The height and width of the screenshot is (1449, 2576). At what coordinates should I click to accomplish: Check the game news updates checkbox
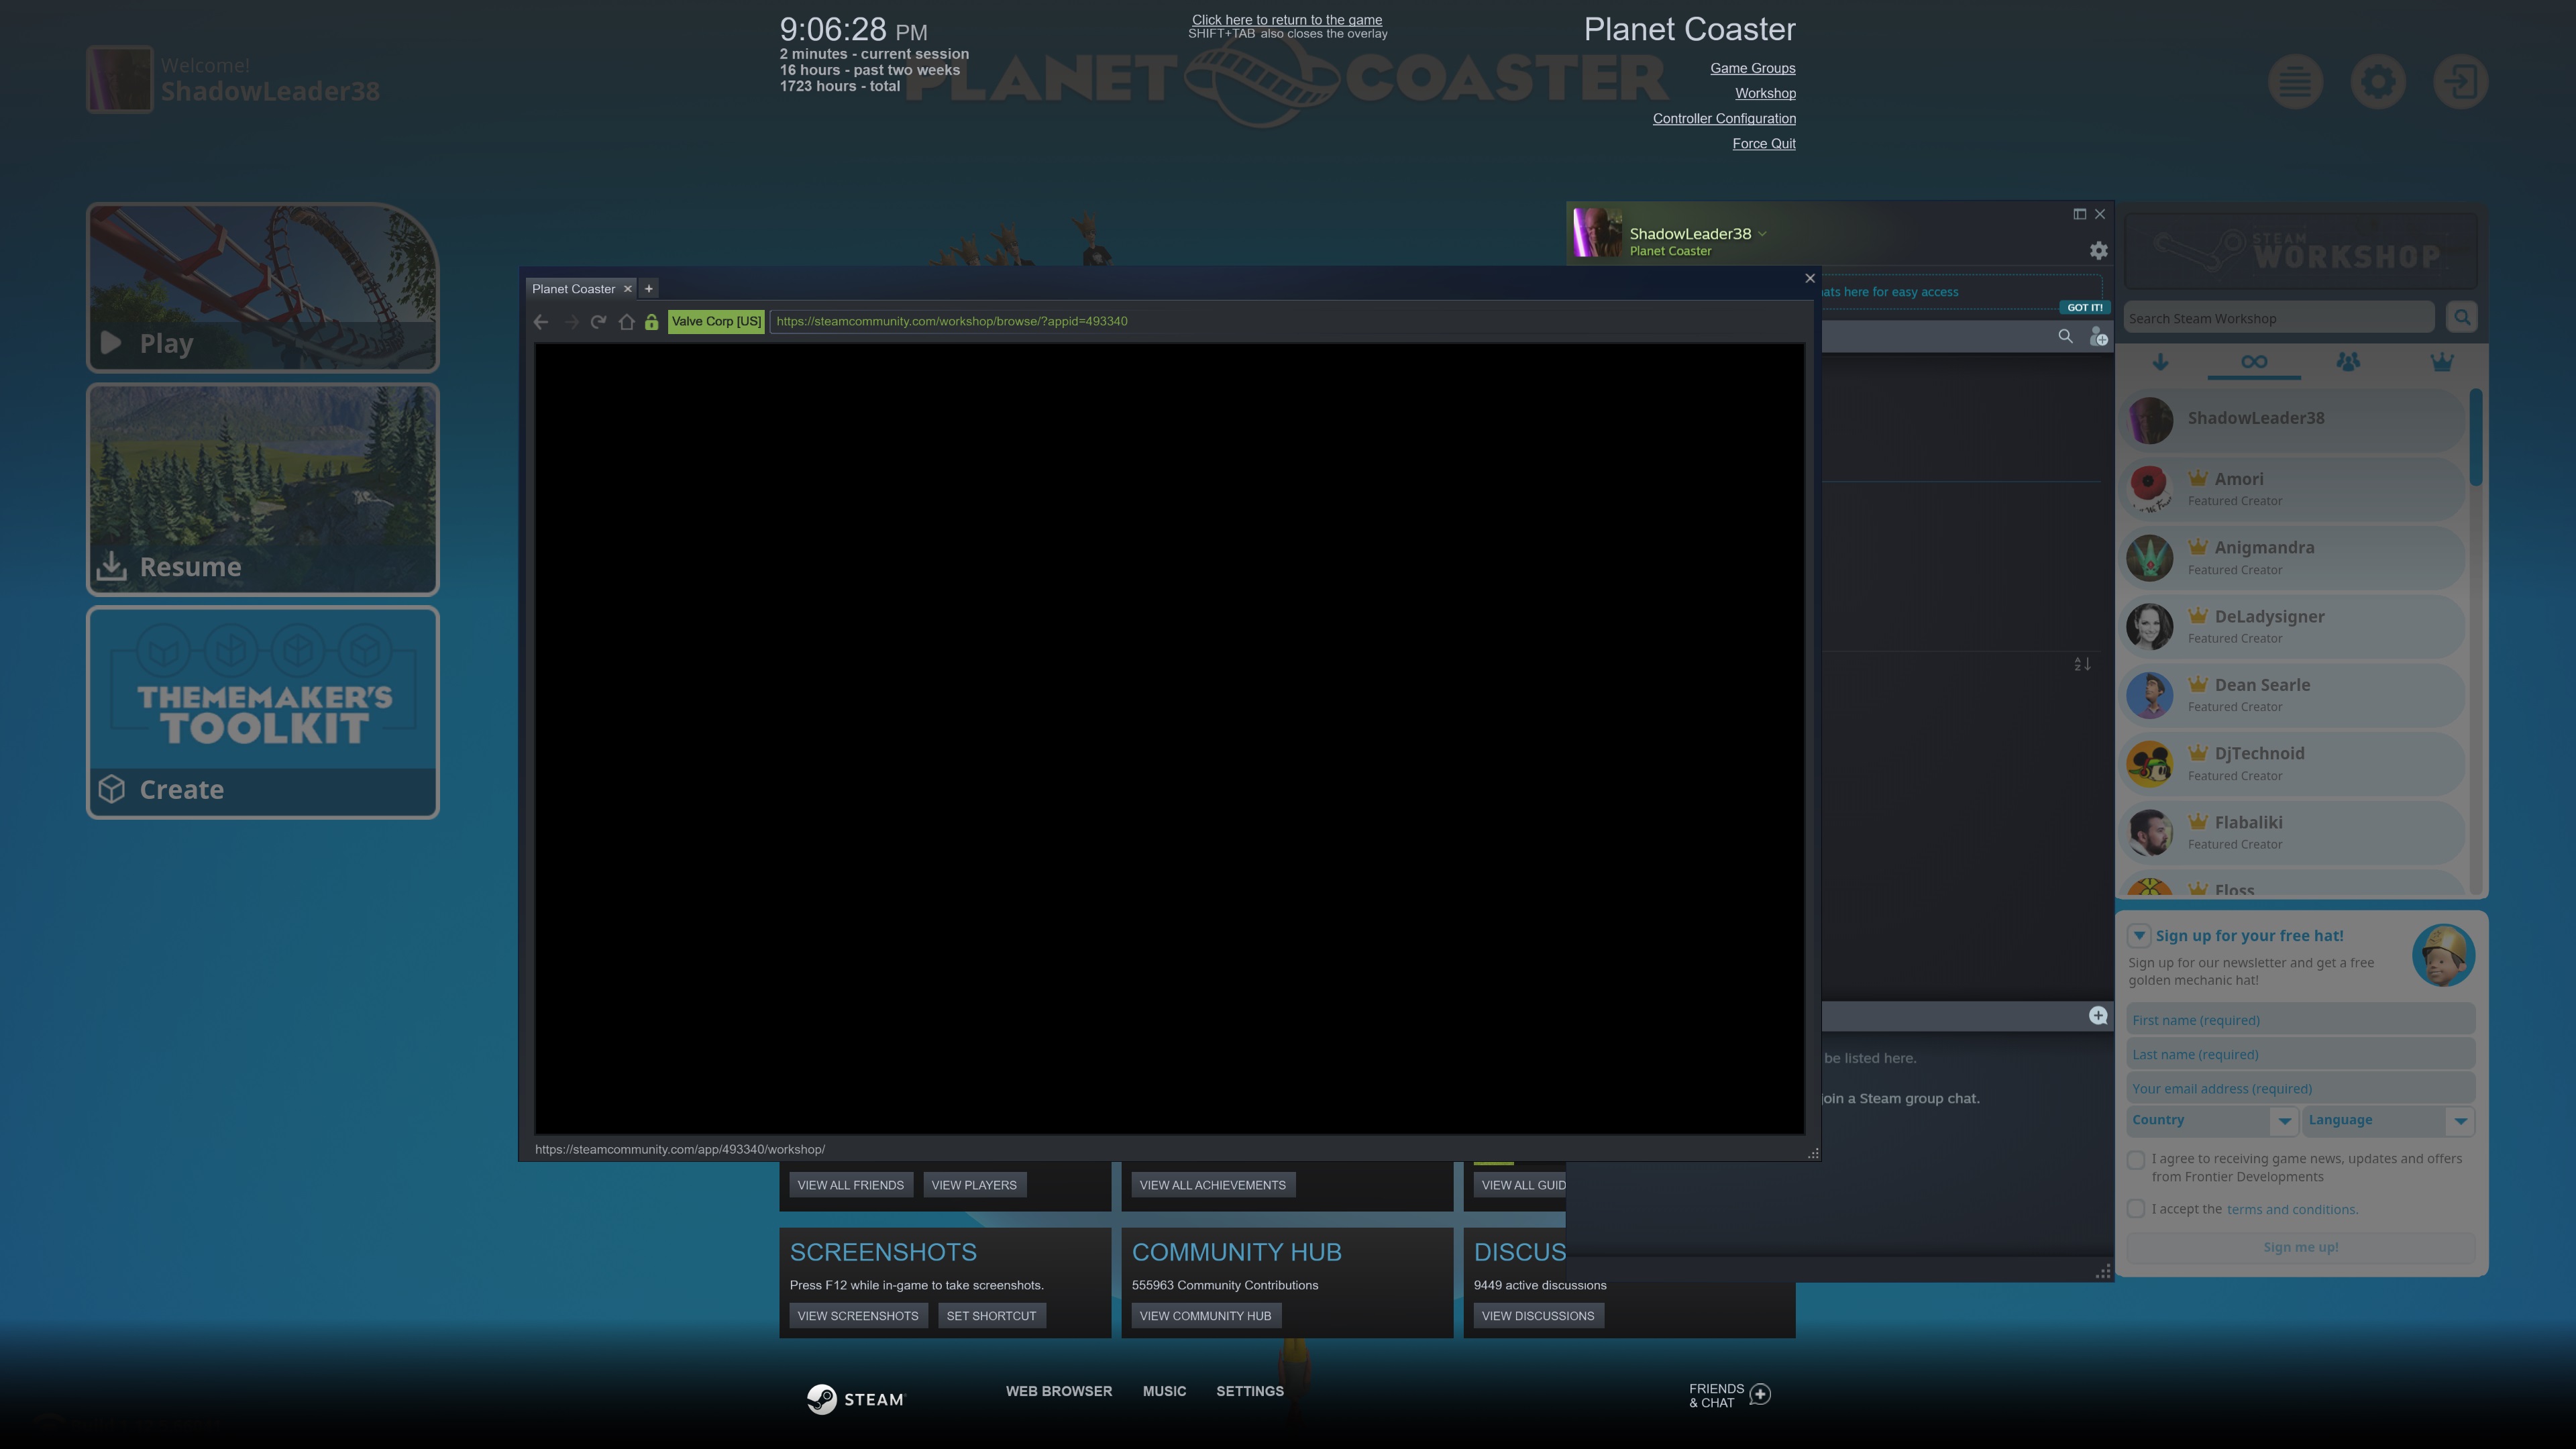pos(2136,1160)
